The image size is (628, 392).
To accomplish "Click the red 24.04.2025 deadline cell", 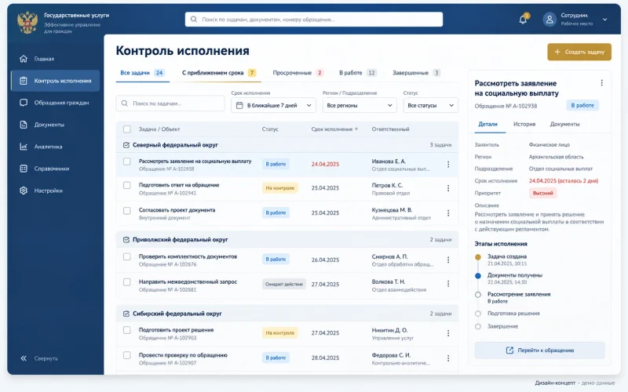I will click(x=325, y=165).
